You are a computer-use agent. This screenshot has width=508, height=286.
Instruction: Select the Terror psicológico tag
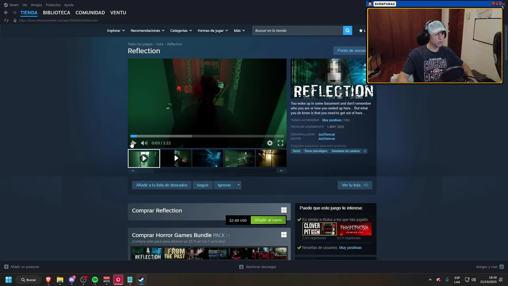click(316, 151)
